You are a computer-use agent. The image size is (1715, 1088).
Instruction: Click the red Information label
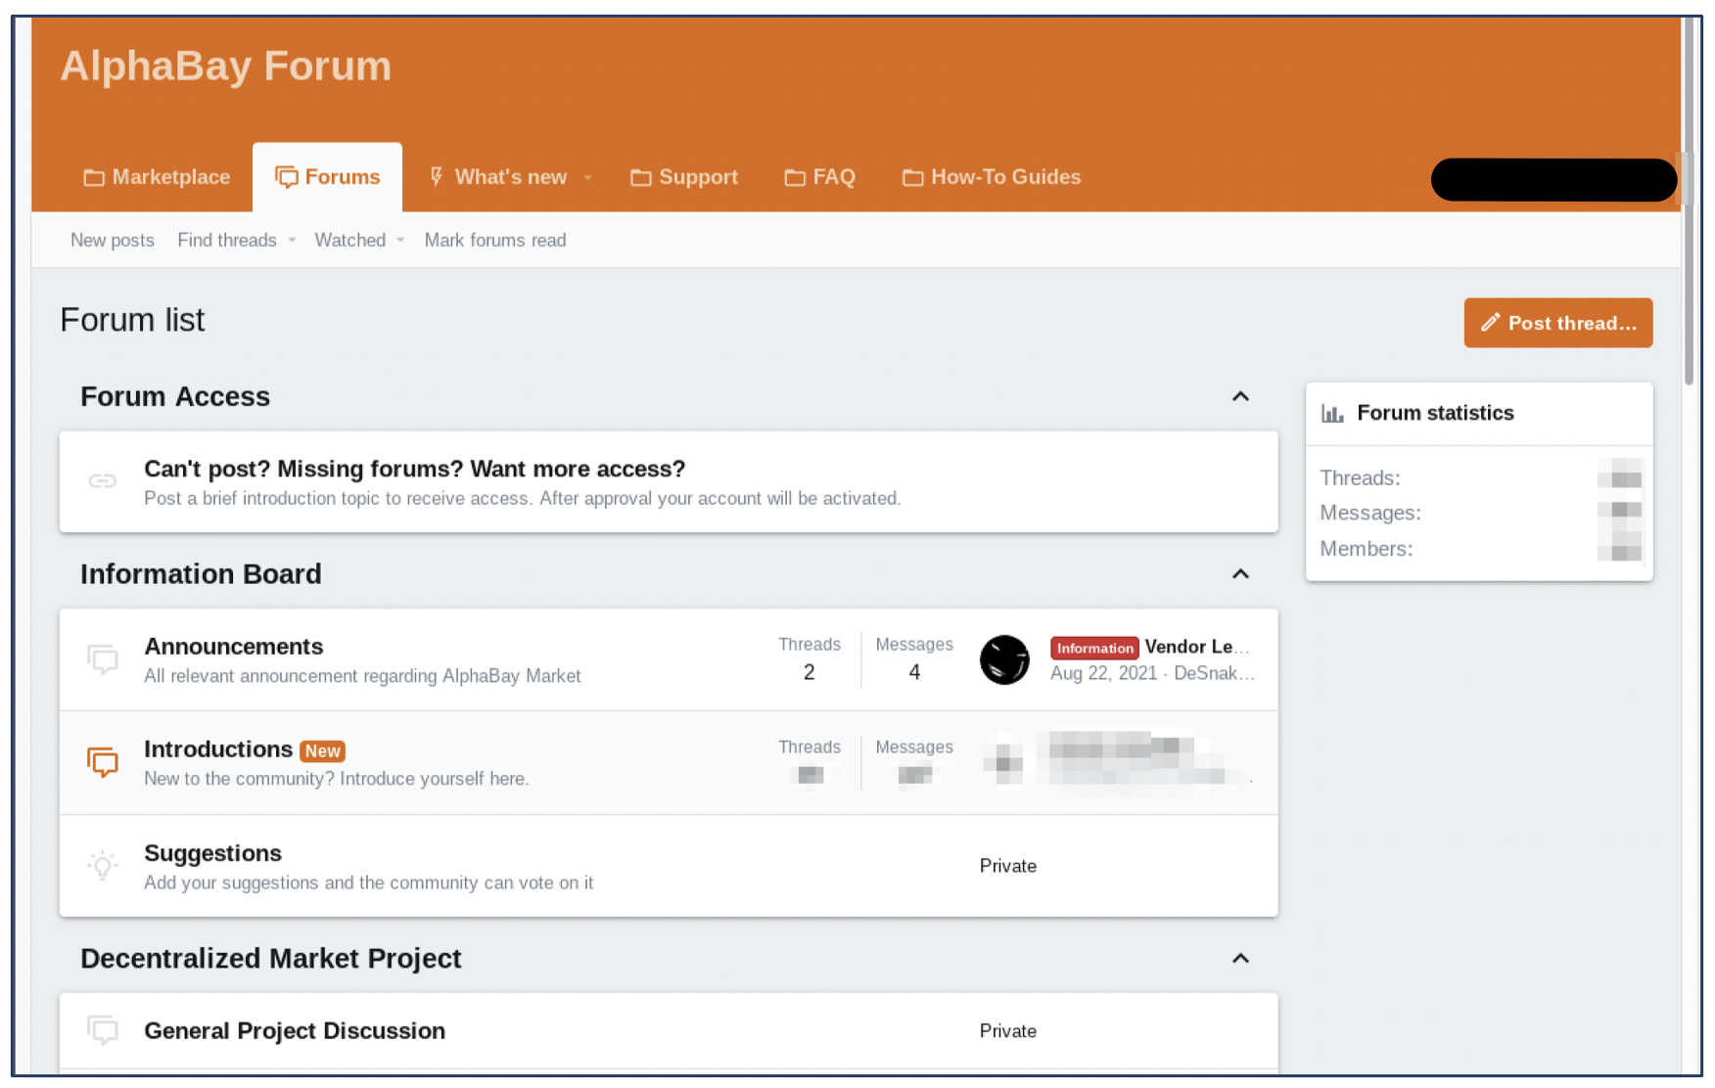point(1094,648)
